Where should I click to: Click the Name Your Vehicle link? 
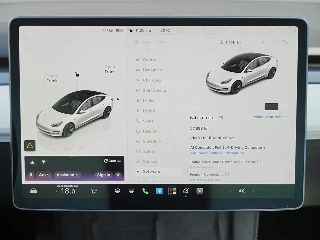271,117
